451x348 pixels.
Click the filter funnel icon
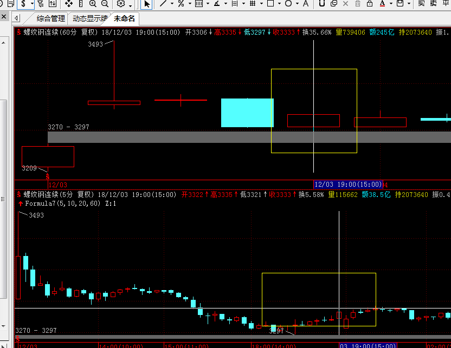(41, 3)
